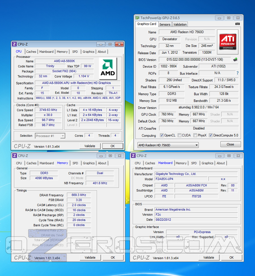The width and height of the screenshot is (255, 276).
Task: Tick the PhysX checkbox
Action: (x=195, y=135)
